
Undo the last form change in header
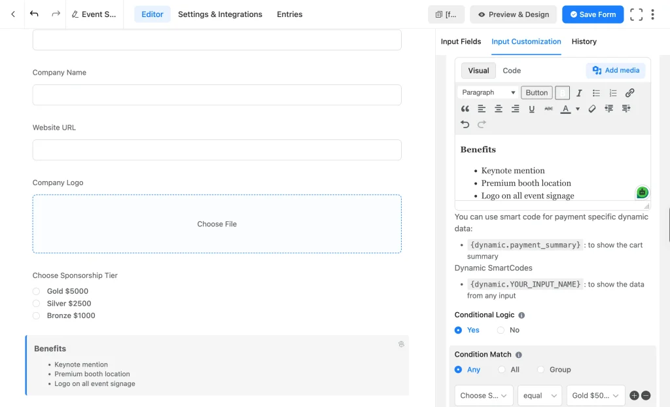34,14
